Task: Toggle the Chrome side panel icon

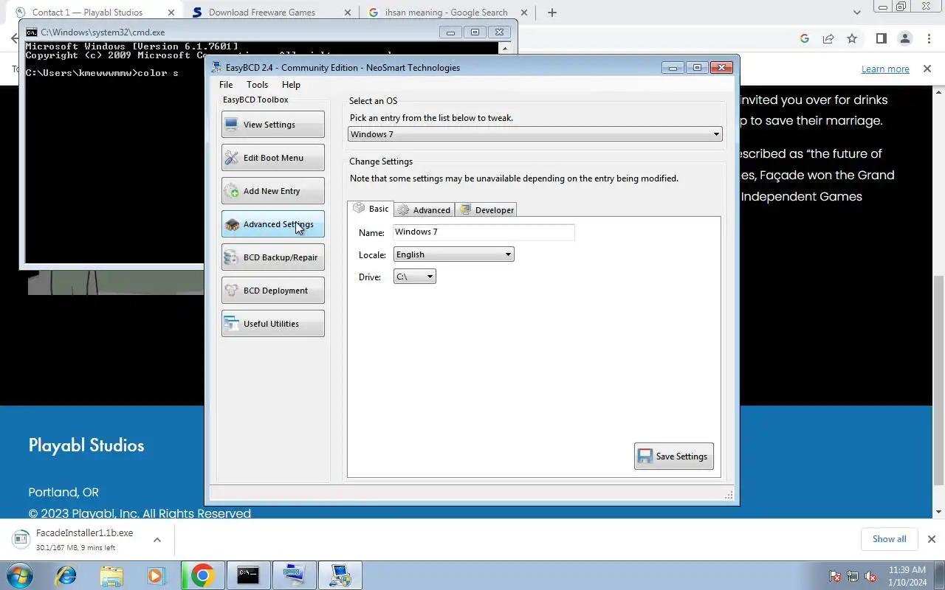Action: click(881, 38)
